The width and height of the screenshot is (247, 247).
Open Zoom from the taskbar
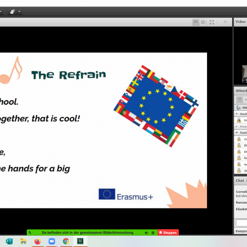point(52,242)
